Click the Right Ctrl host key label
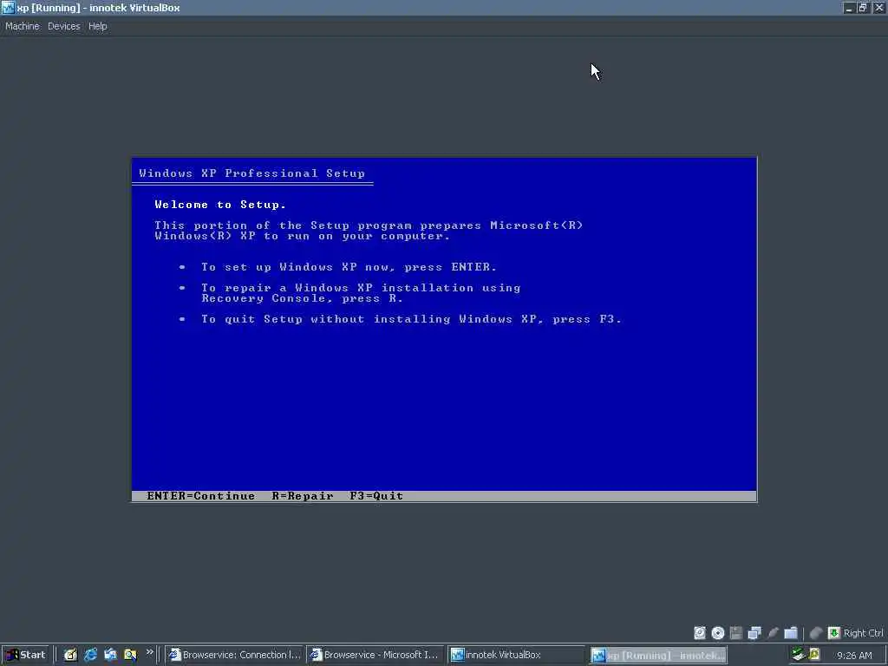Viewport: 888px width, 666px height. coord(863,633)
